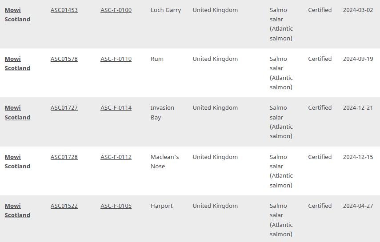The height and width of the screenshot is (242, 380).
Task: Open the ASC-F-0100 code link
Action: tap(116, 10)
